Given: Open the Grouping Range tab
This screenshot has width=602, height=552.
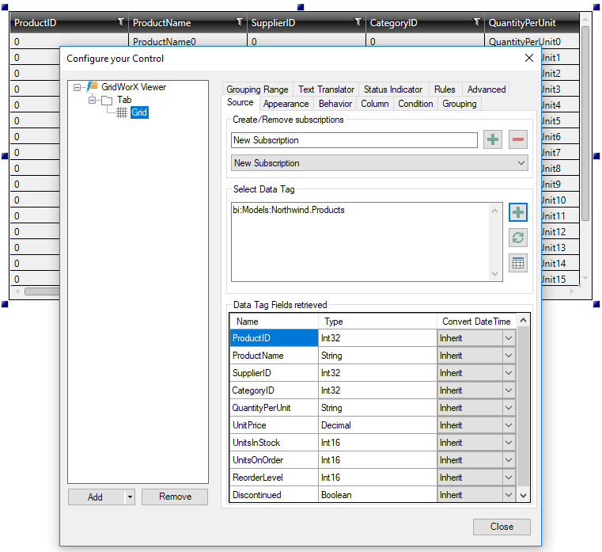Looking at the screenshot, I should 257,89.
